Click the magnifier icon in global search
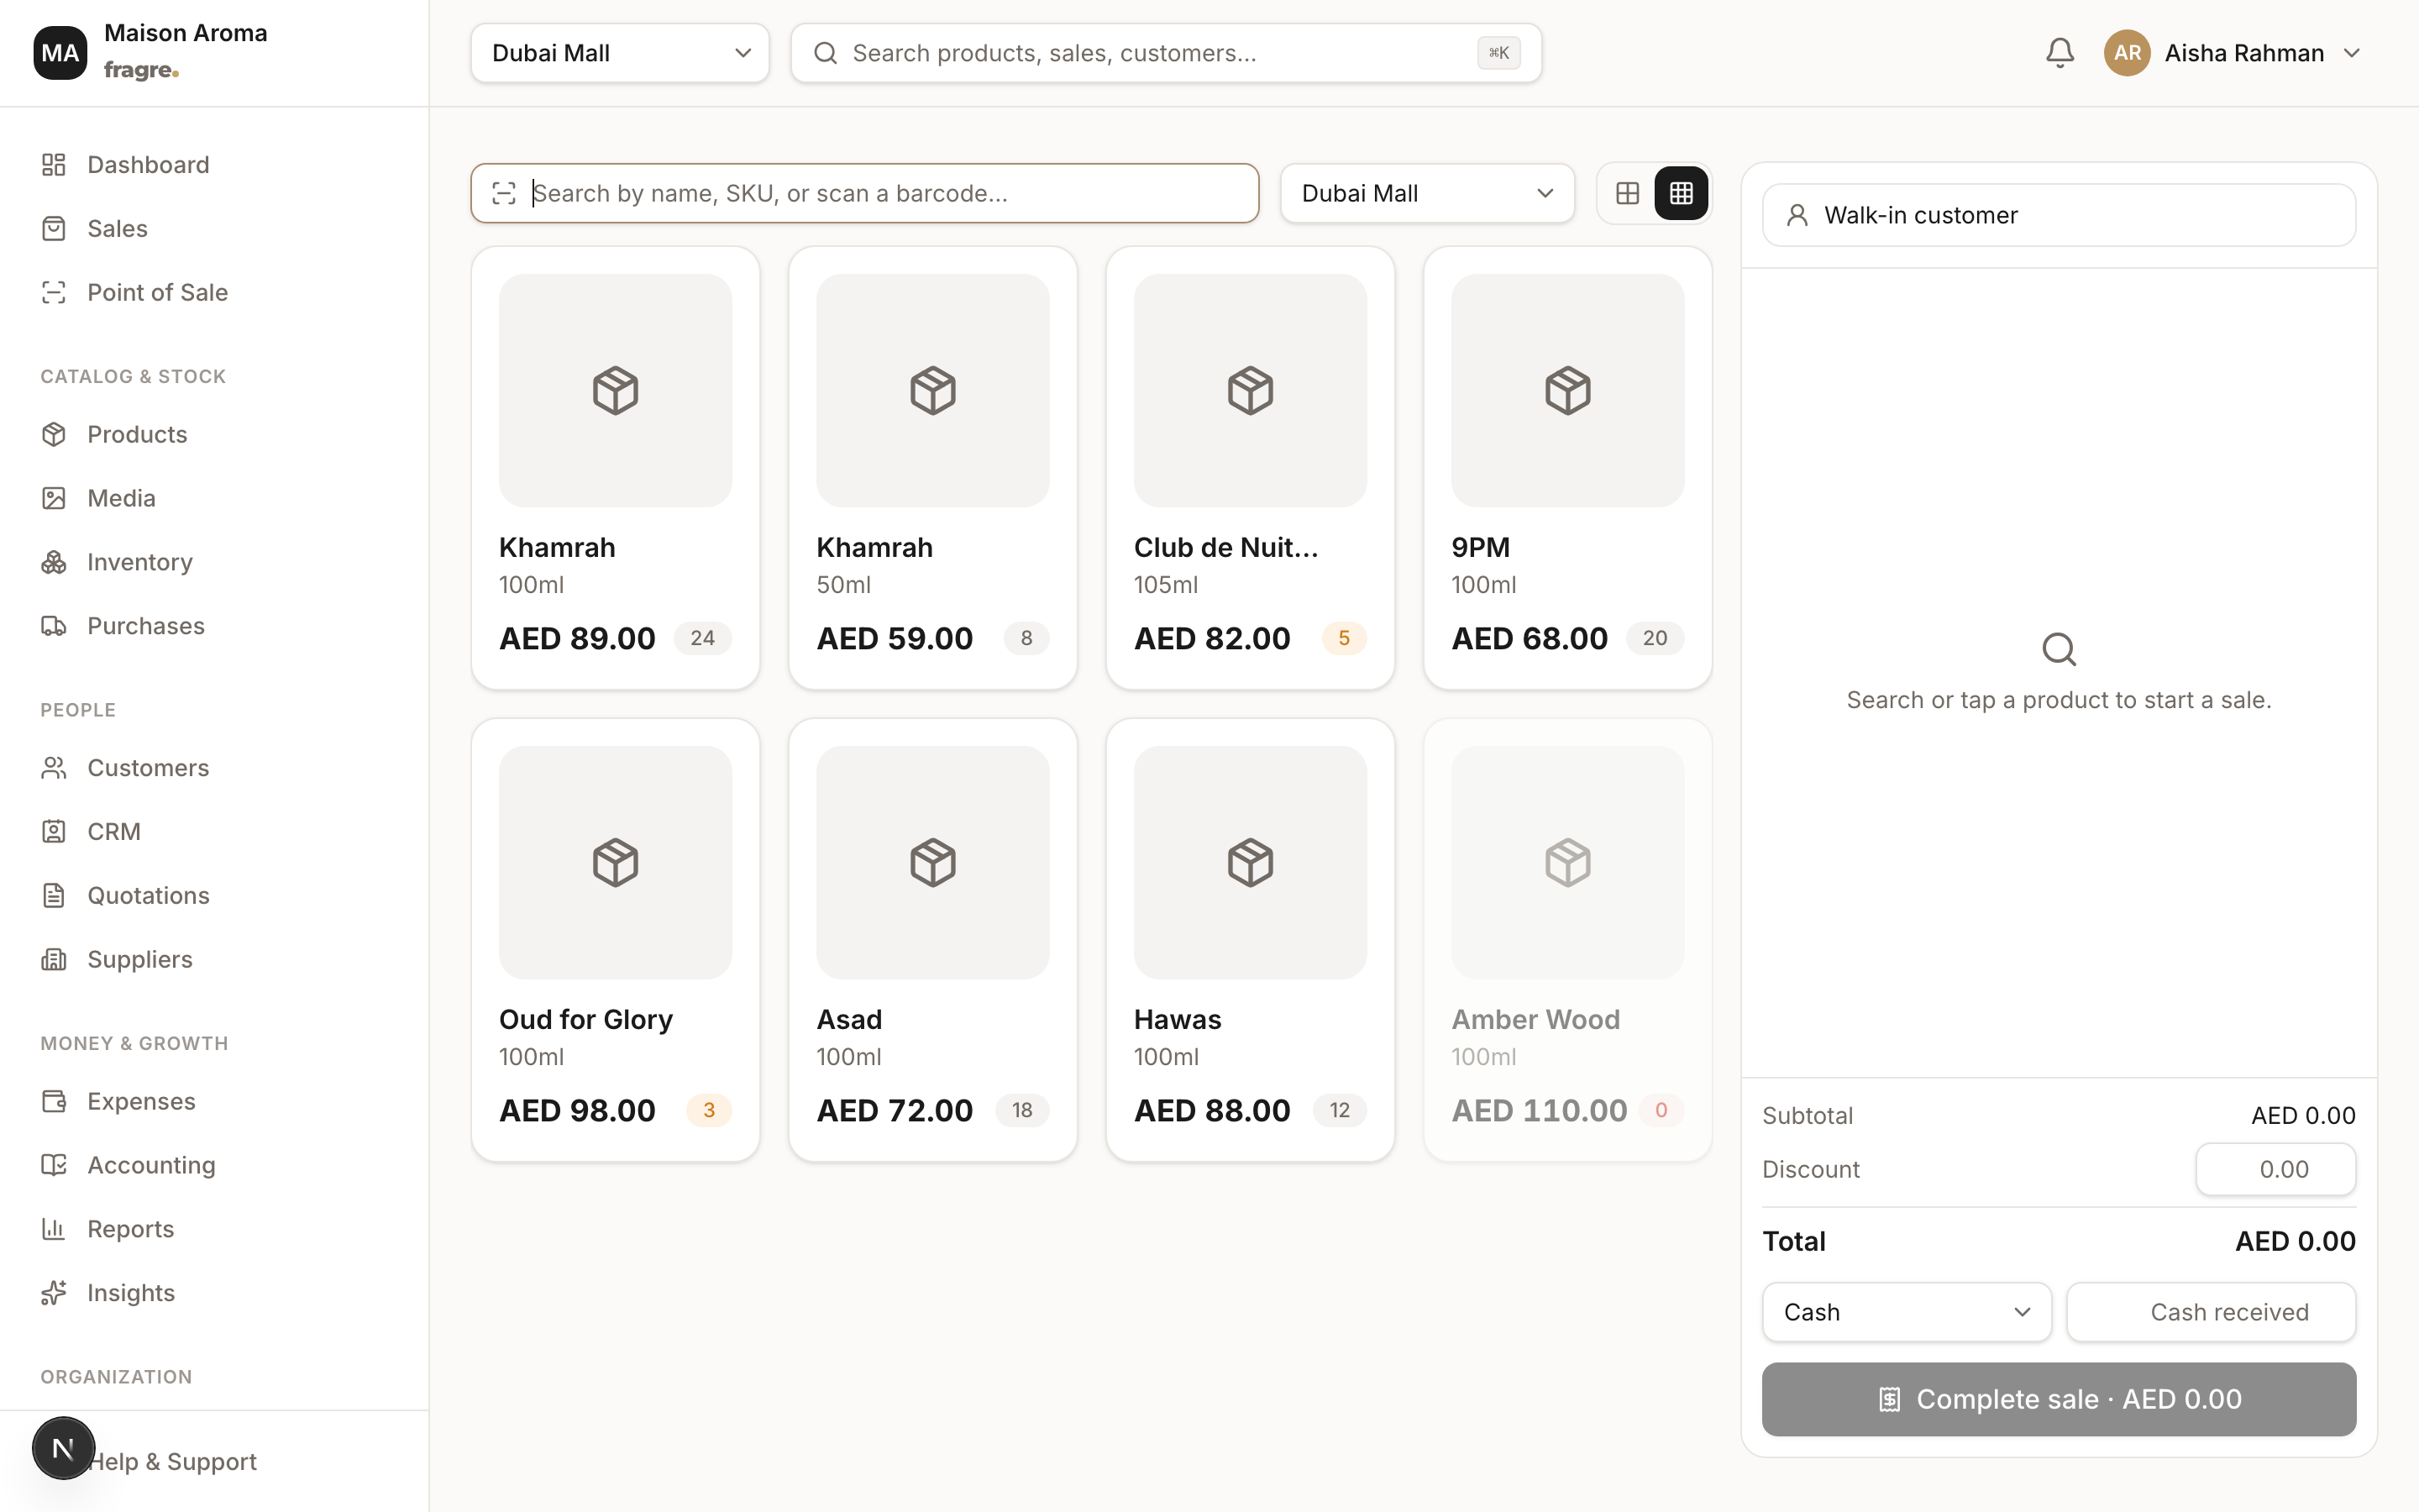Screen dimensions: 2419x1512 pyautogui.click(x=826, y=53)
